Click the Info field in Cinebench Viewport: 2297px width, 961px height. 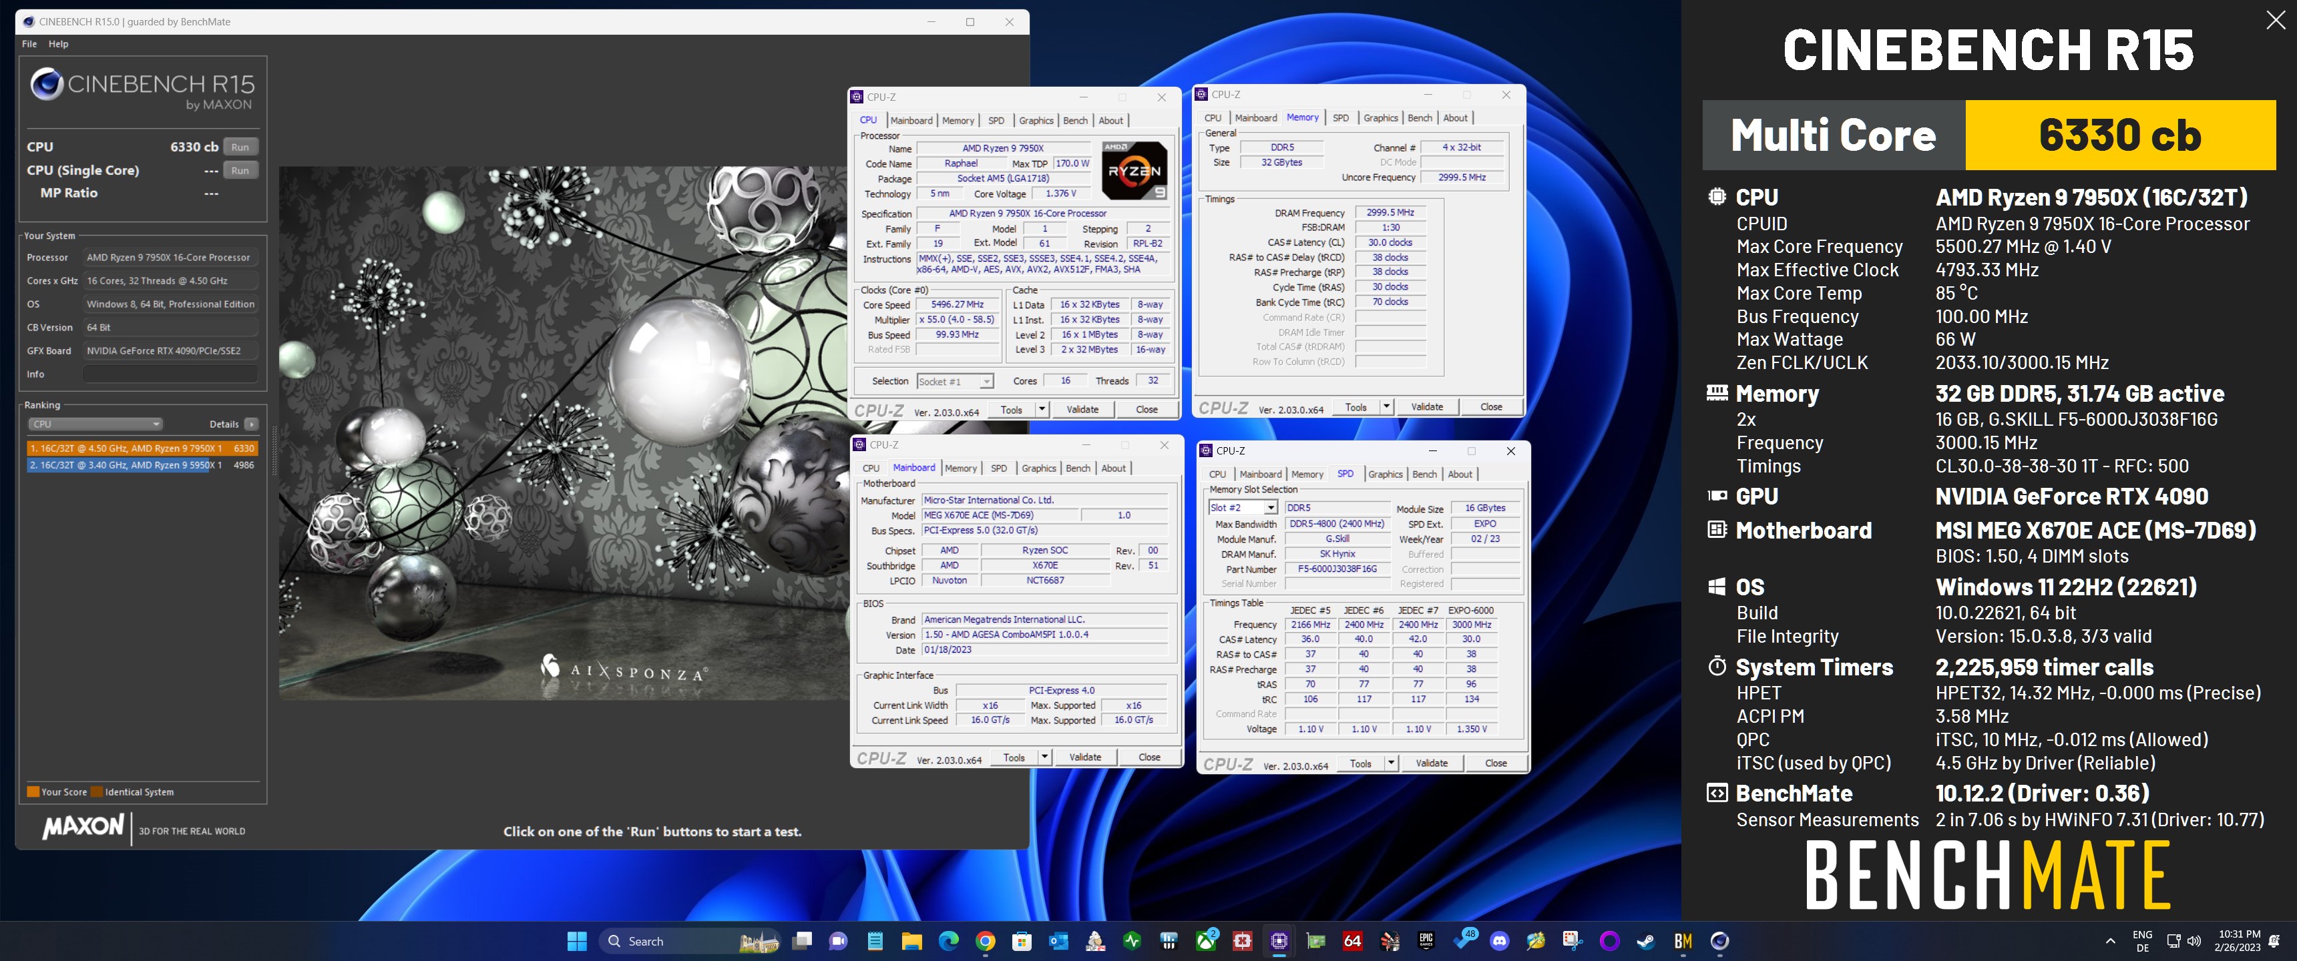(x=170, y=374)
